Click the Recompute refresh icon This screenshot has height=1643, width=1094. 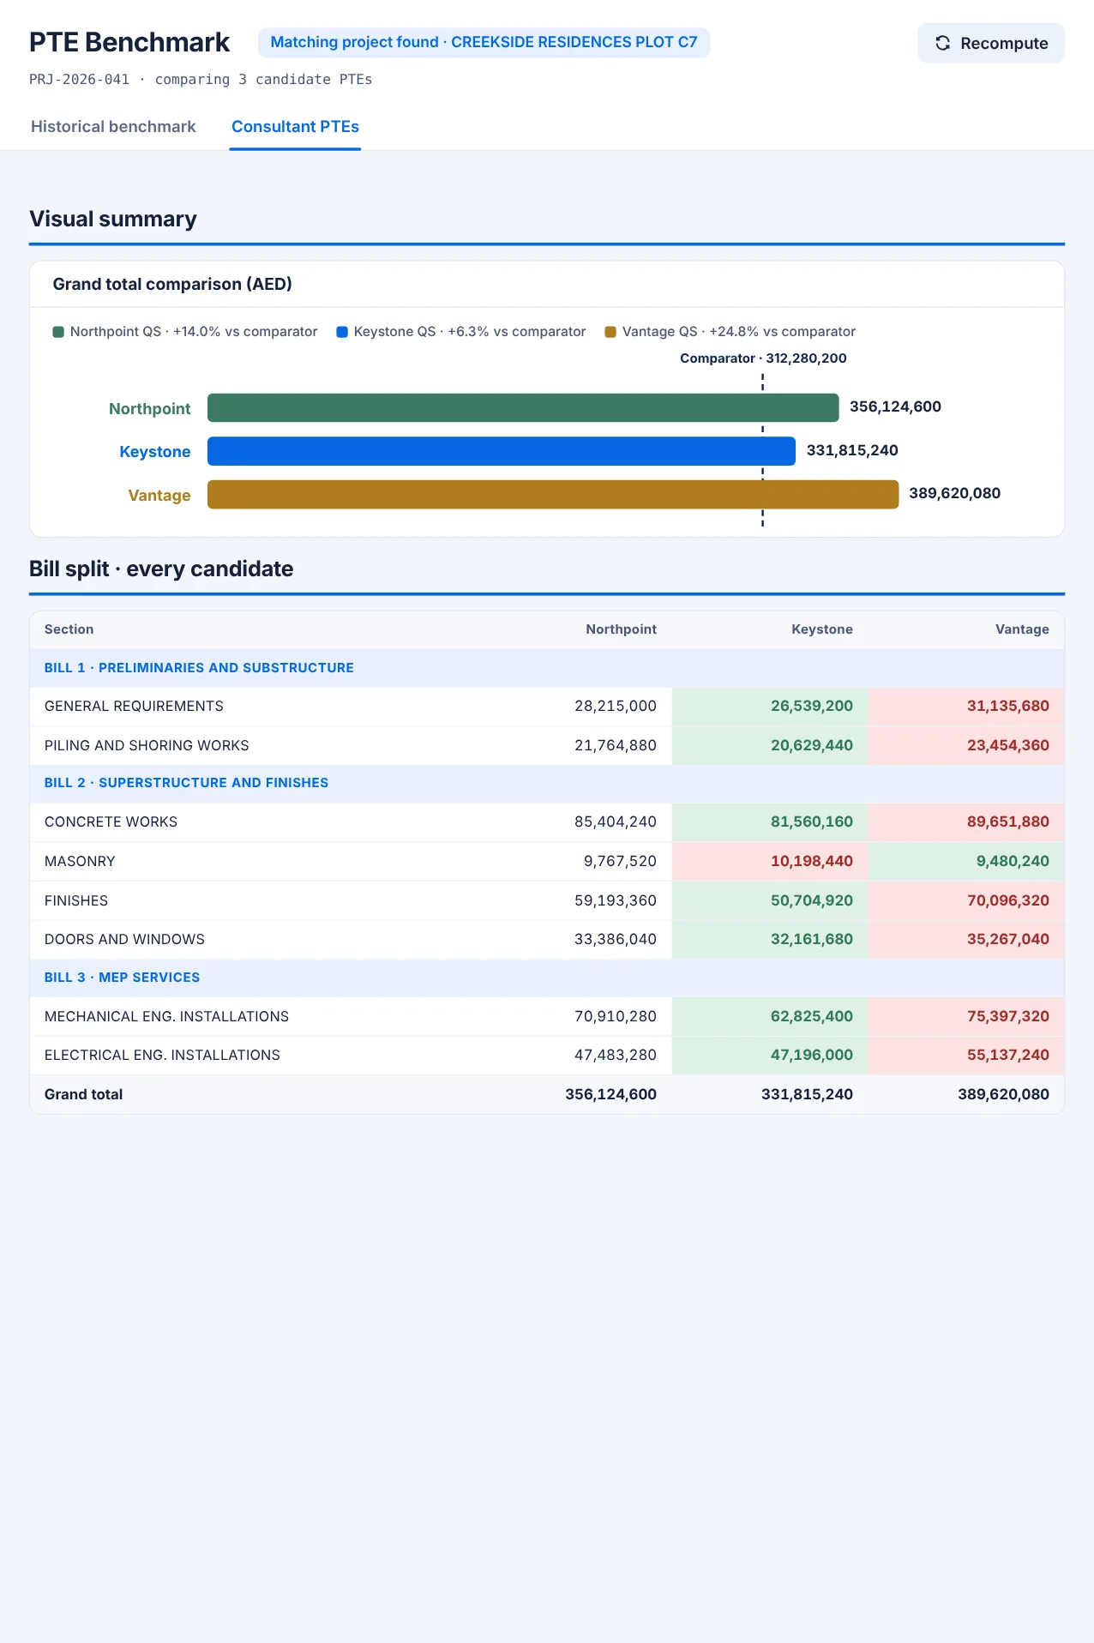(x=942, y=43)
